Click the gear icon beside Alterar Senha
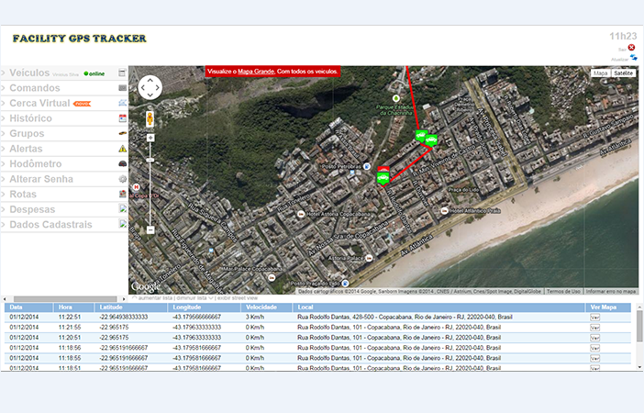The height and width of the screenshot is (413, 644). tap(122, 179)
